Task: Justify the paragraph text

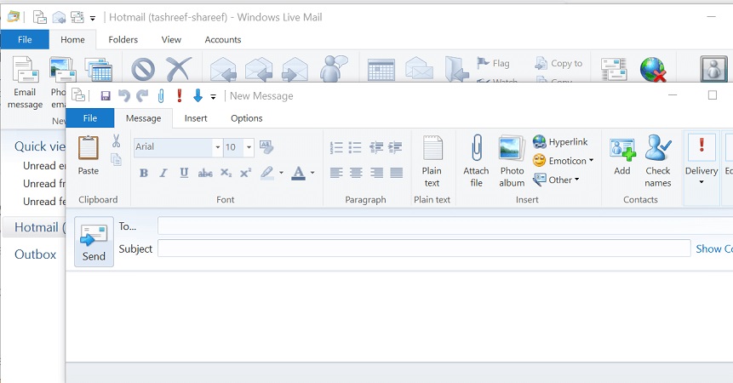Action: pos(397,173)
